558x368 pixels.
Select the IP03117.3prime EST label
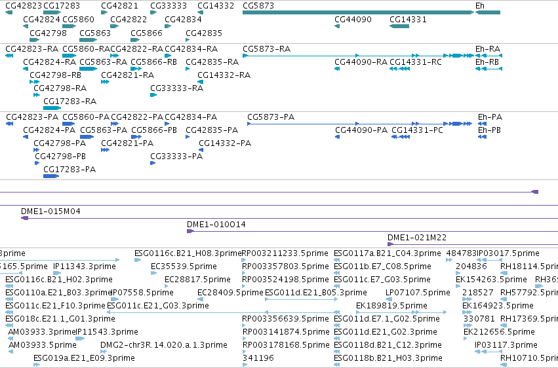(x=506, y=345)
